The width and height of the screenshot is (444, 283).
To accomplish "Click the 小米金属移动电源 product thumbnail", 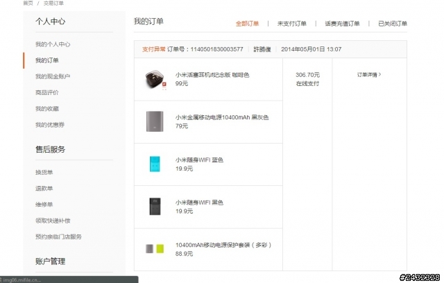I will 155,121.
